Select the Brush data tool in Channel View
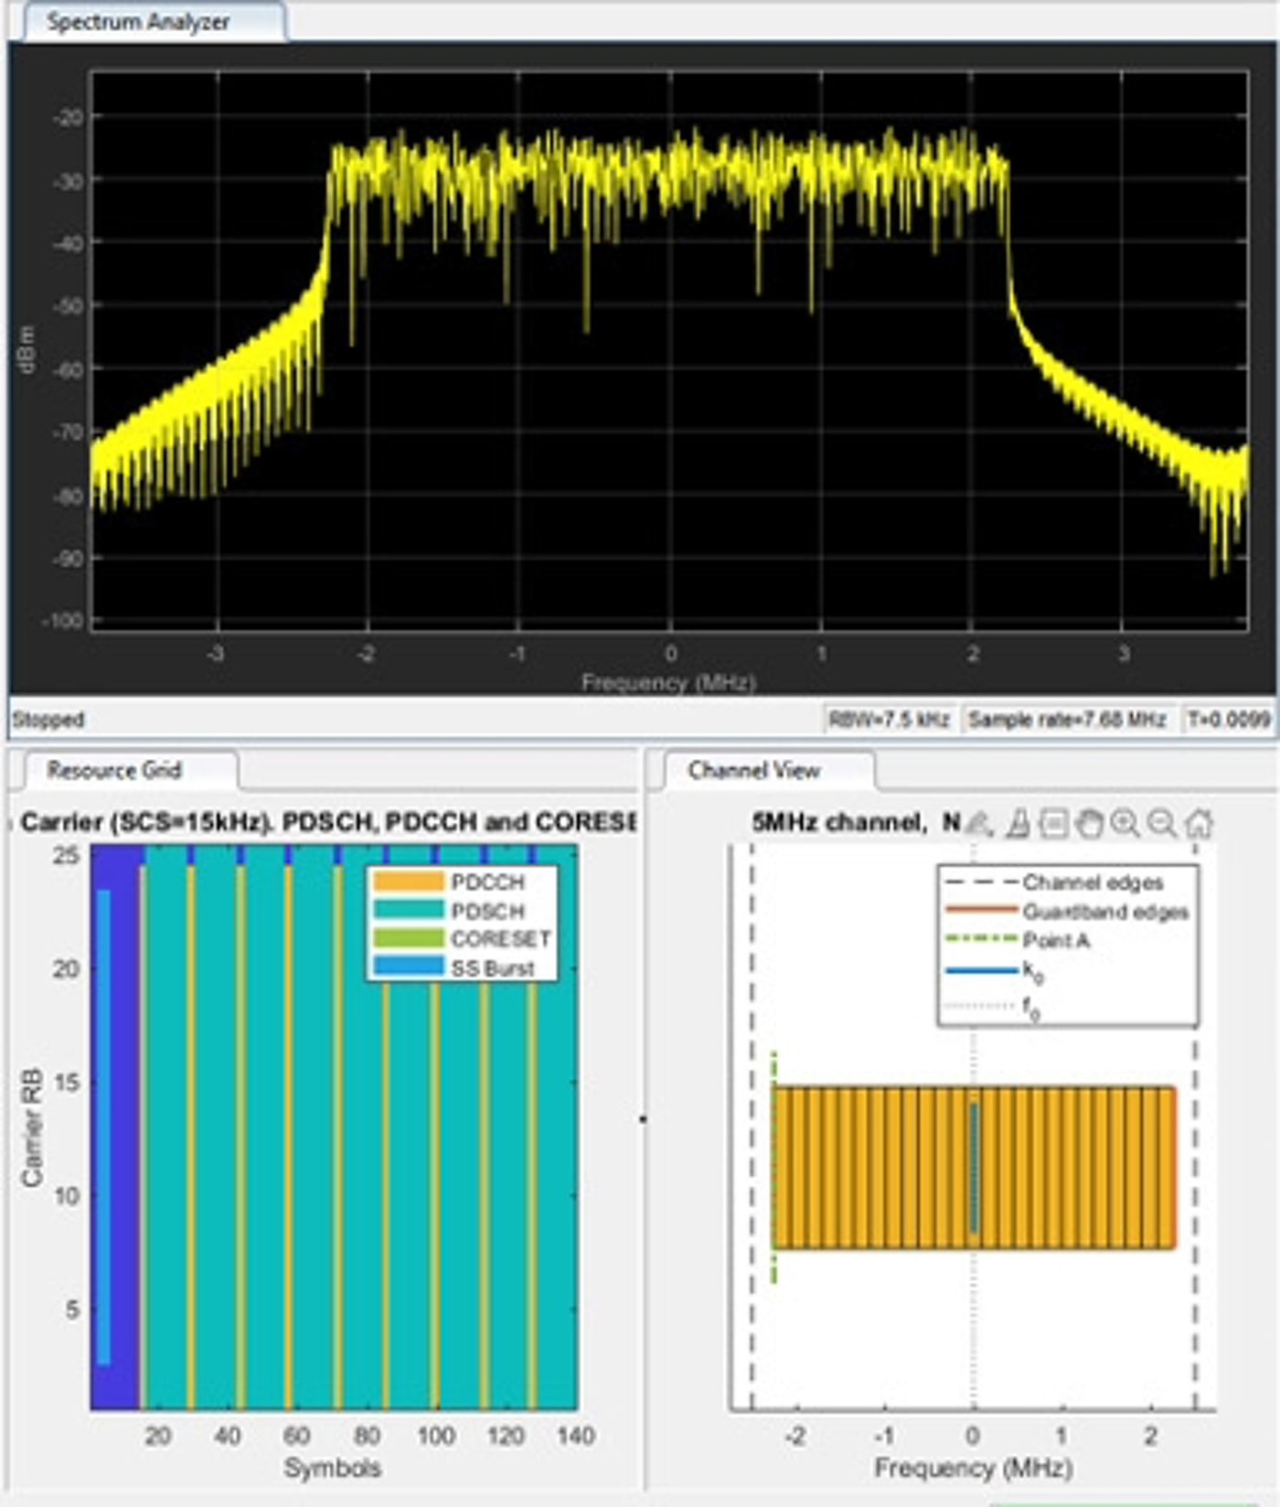 [1018, 824]
